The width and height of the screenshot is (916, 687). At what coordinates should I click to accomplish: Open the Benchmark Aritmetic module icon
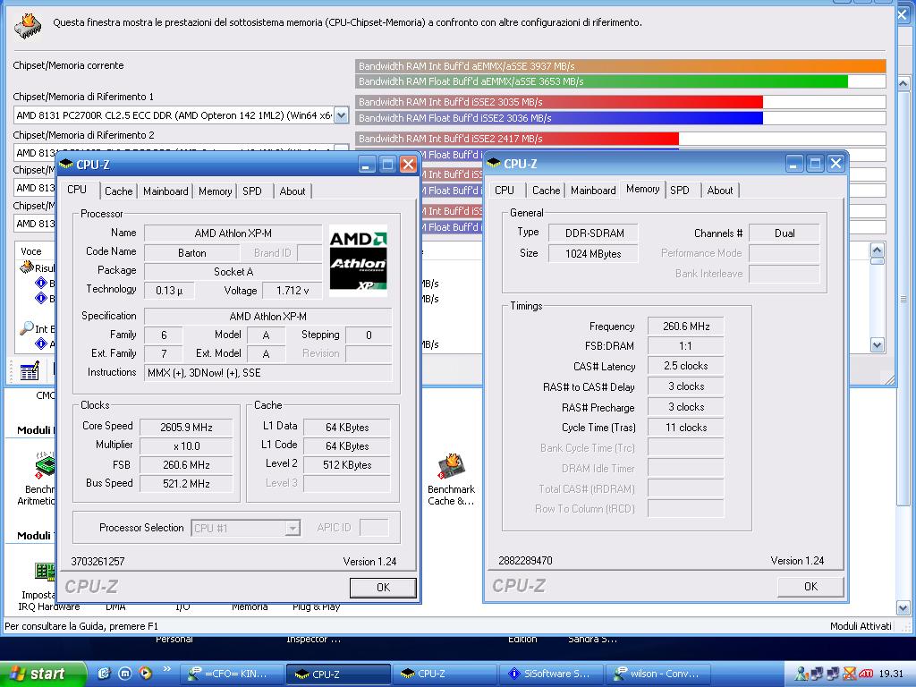[x=46, y=465]
